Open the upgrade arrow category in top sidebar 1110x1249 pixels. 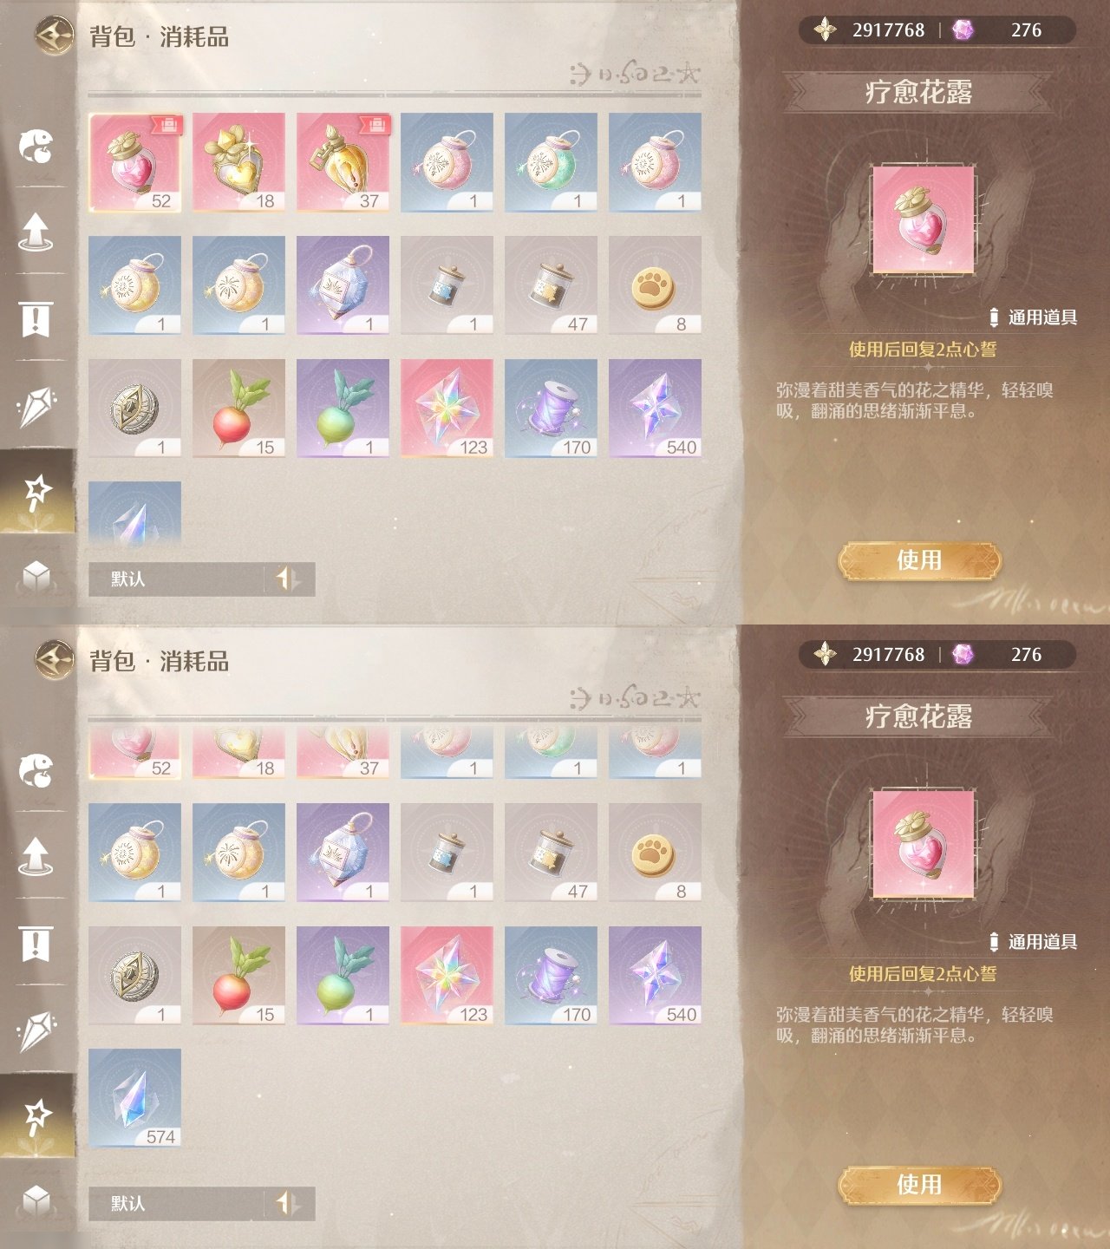tap(36, 232)
